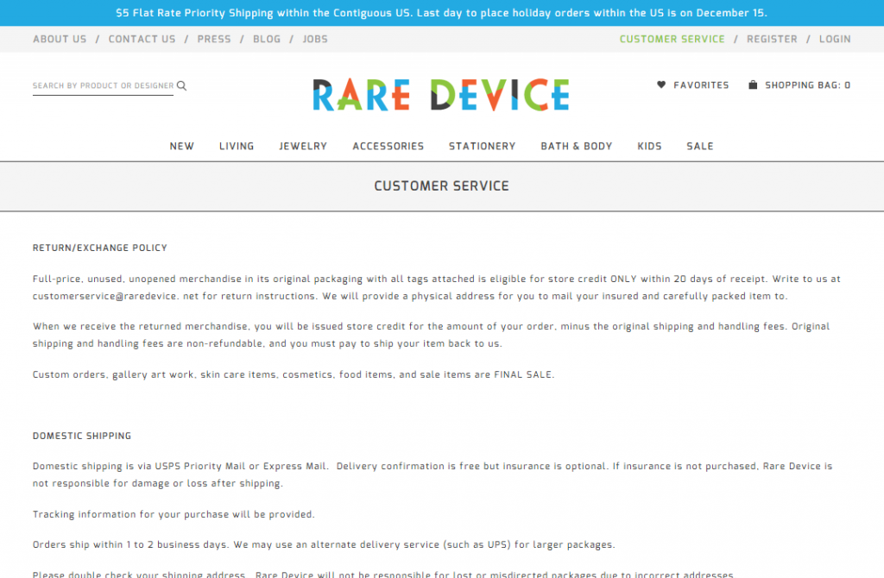This screenshot has height=578, width=884.
Task: Visit the Blog link
Action: [x=267, y=39]
